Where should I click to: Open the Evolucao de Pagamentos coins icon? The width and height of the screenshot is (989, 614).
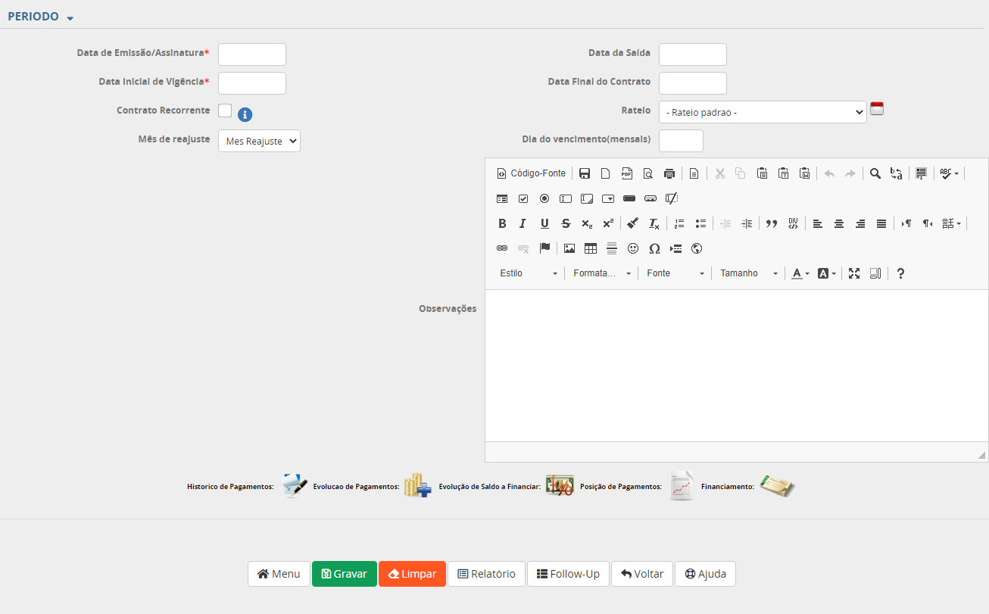coord(417,485)
